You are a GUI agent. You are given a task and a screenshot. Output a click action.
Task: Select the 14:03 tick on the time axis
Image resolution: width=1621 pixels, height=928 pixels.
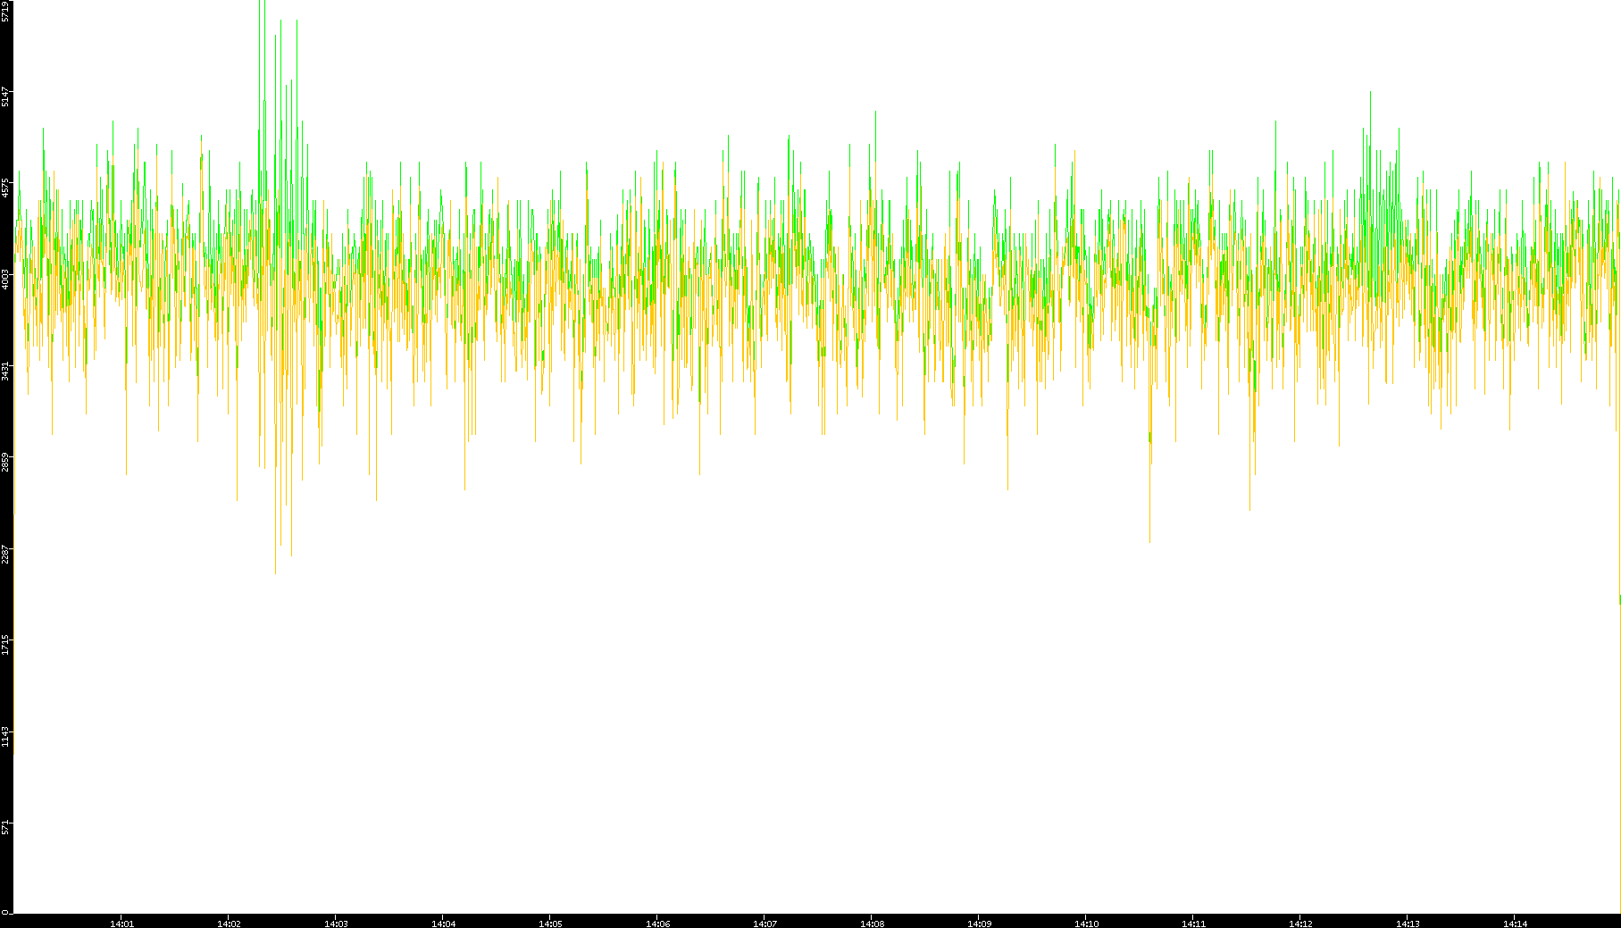(x=336, y=924)
